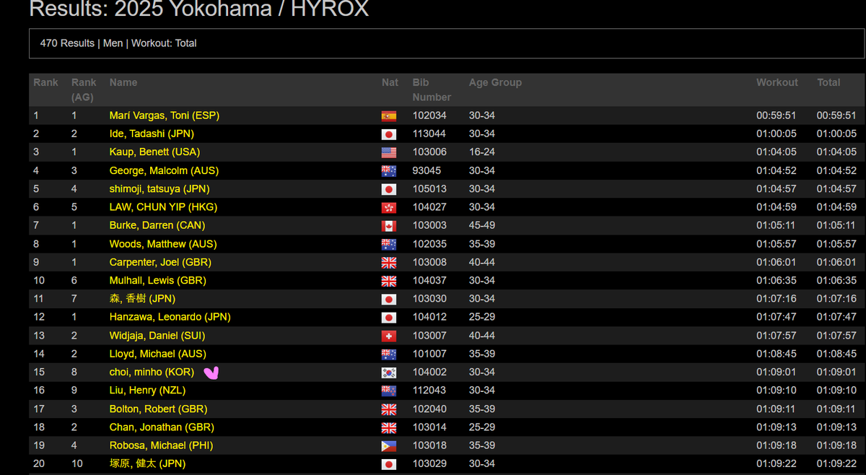Open athlete LAW, CHUN YIP (HKG)

click(x=163, y=206)
